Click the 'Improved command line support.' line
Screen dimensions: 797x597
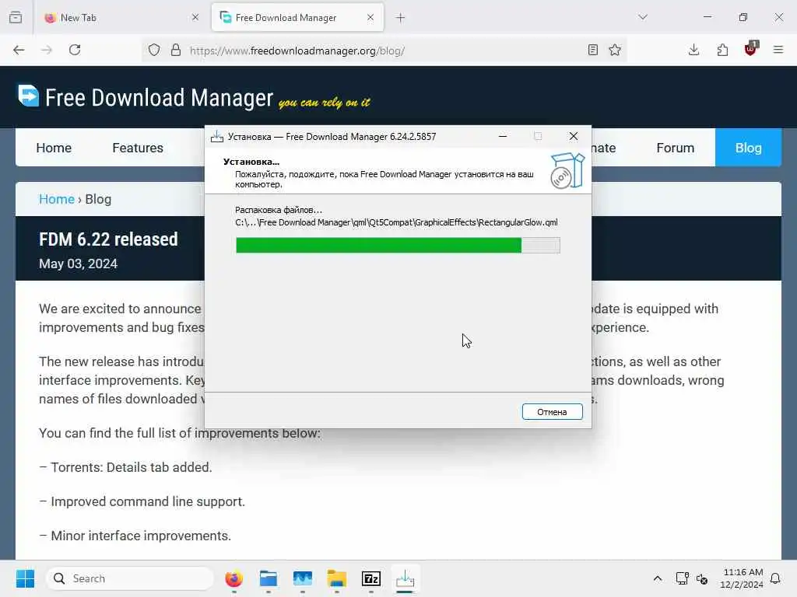[142, 501]
